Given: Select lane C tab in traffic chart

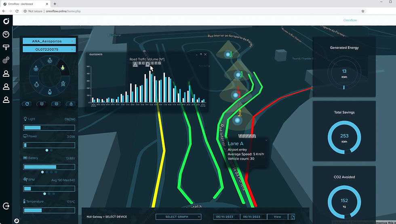Looking at the screenshot, I should (143, 63).
